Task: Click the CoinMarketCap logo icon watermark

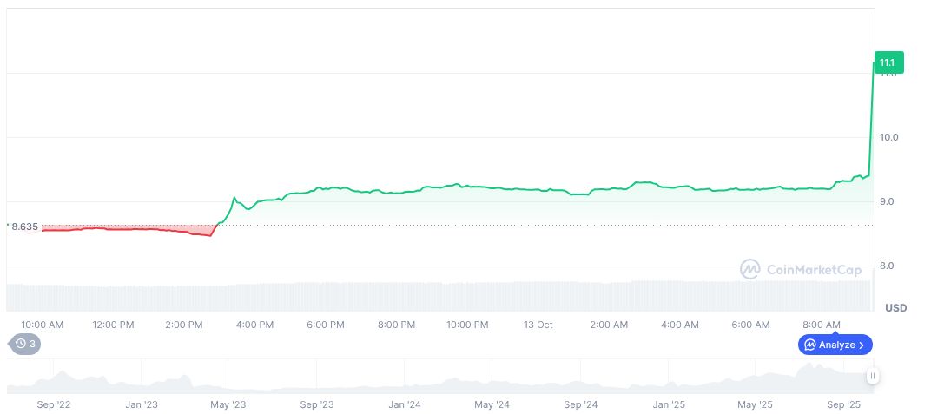Action: (x=749, y=270)
